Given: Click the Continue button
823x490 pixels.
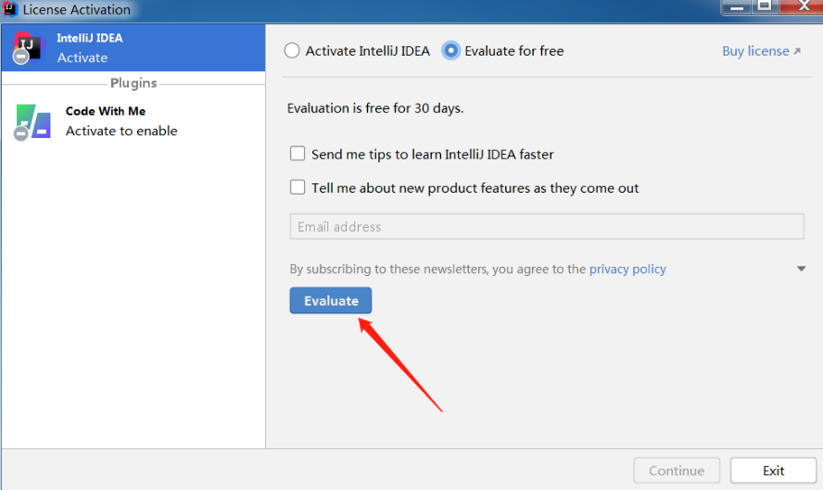Looking at the screenshot, I should coord(677,471).
